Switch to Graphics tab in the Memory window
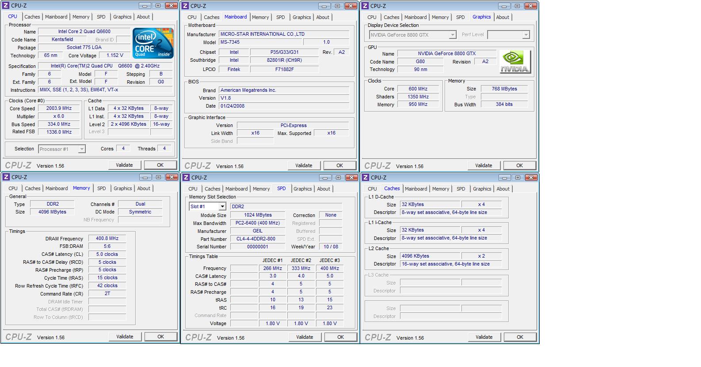 click(123, 188)
